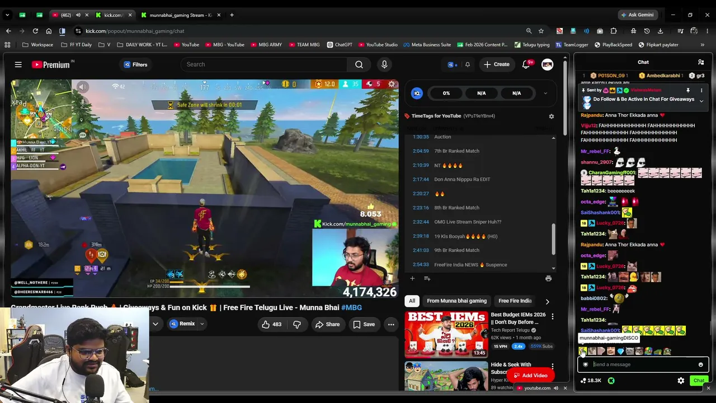Toggle mute on the video player overlay
Screen dimensions: 716x403
pos(83,87)
